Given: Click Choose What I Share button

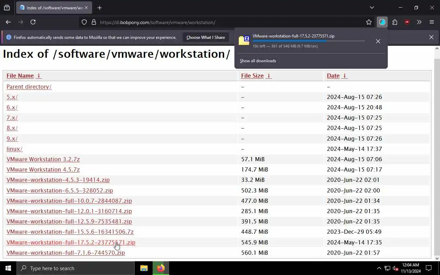Looking at the screenshot, I should 206,37.
